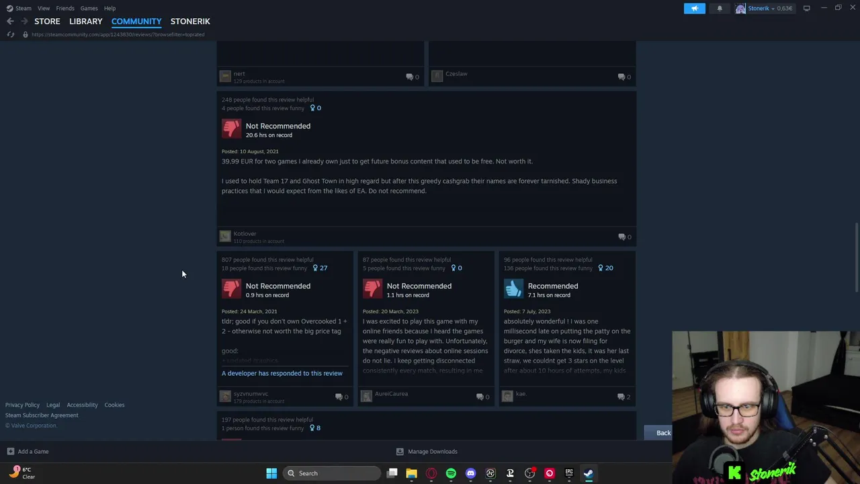Open Discord from the taskbar

tap(470, 473)
